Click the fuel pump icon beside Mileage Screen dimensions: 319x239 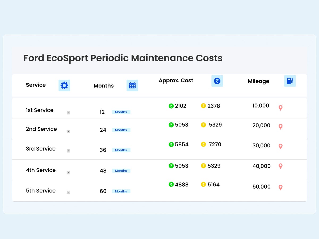[x=290, y=81]
